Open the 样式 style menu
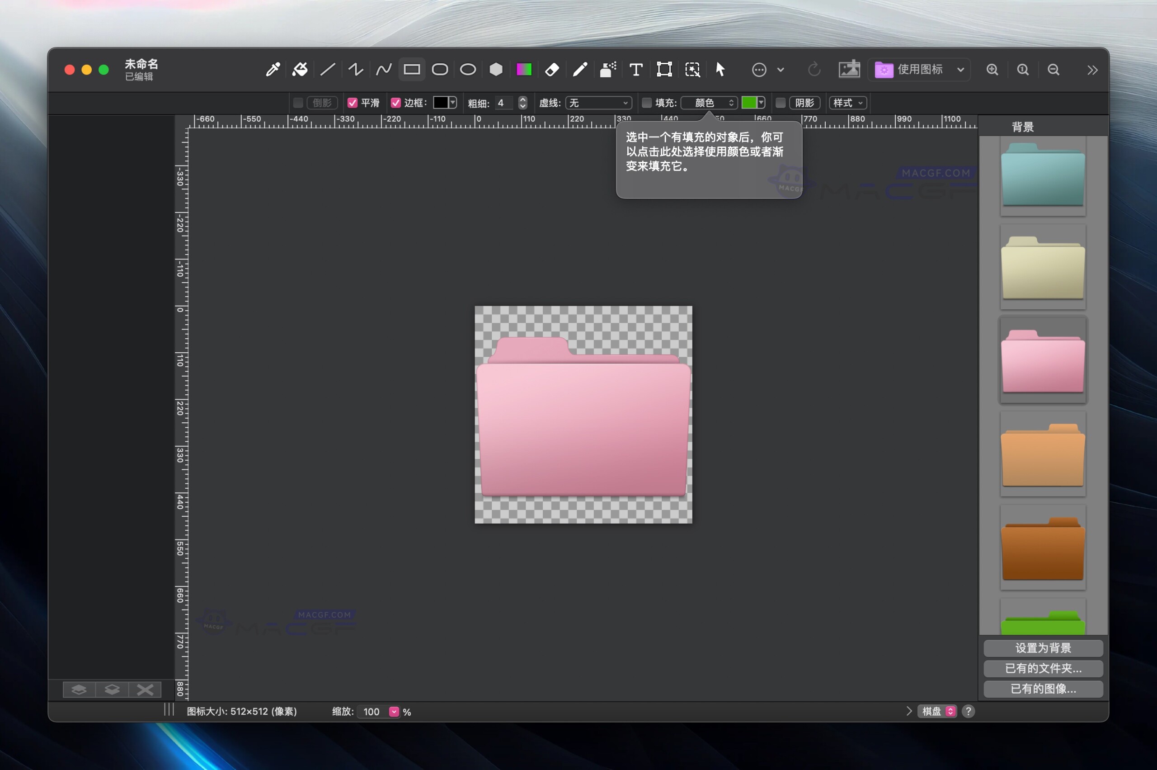The image size is (1157, 770). pyautogui.click(x=847, y=103)
